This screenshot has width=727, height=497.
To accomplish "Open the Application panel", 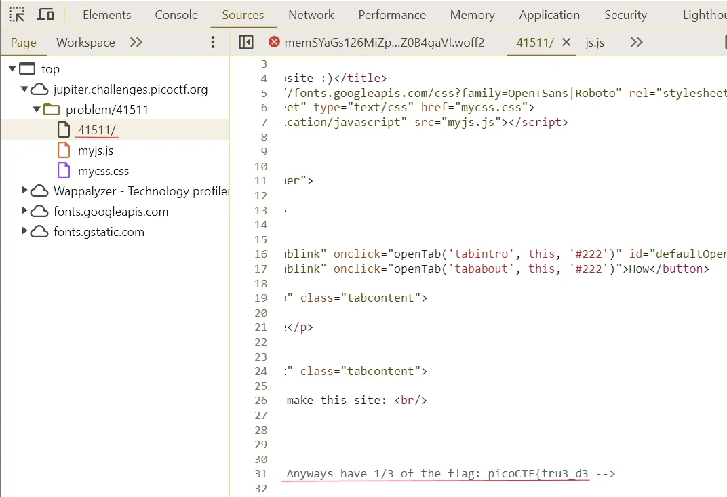I will click(x=549, y=15).
